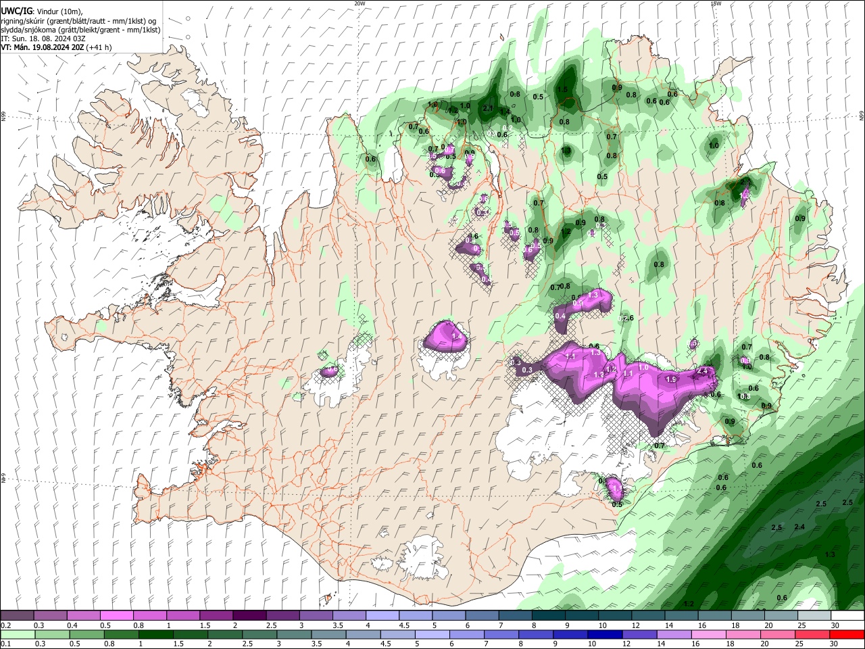
Task: Pick the navy blue 10 swatch in the lower legend row
Action: (x=605, y=634)
